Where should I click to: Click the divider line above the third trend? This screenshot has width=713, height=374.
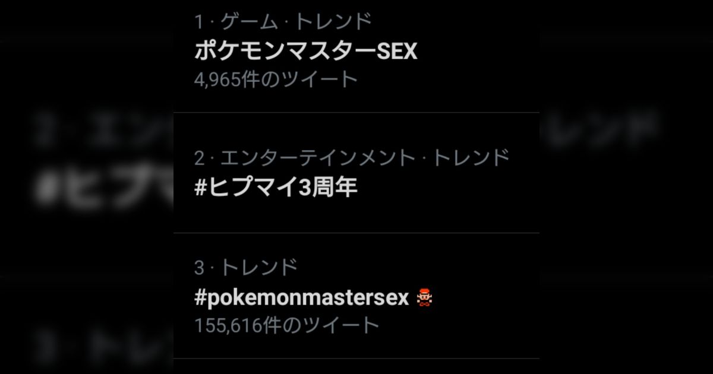(x=356, y=233)
